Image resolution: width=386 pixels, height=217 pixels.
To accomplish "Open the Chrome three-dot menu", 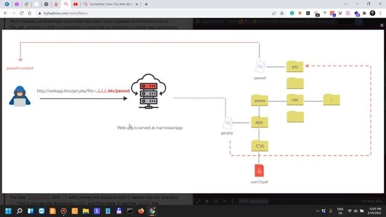I will (381, 13).
